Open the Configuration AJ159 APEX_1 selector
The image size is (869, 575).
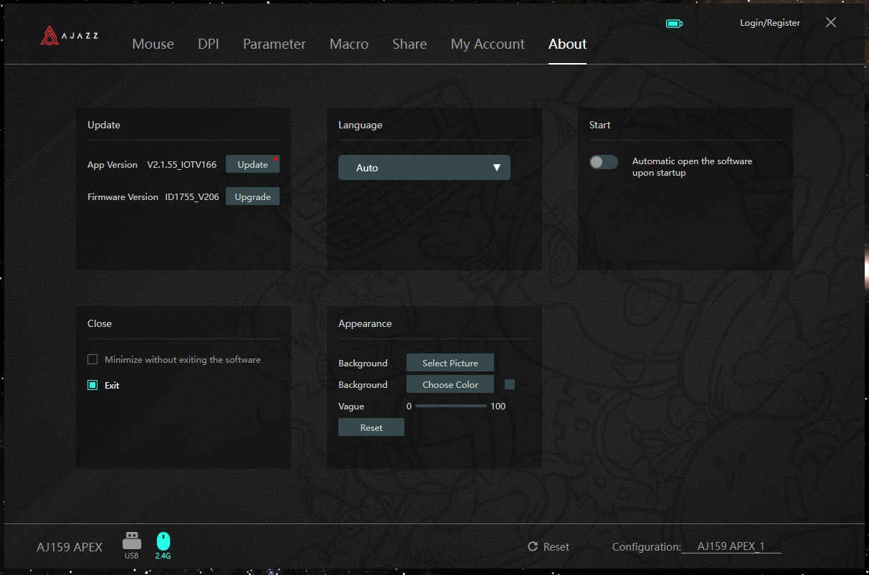[731, 546]
